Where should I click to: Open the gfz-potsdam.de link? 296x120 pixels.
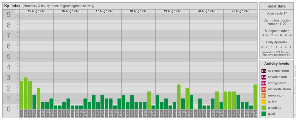[276, 55]
